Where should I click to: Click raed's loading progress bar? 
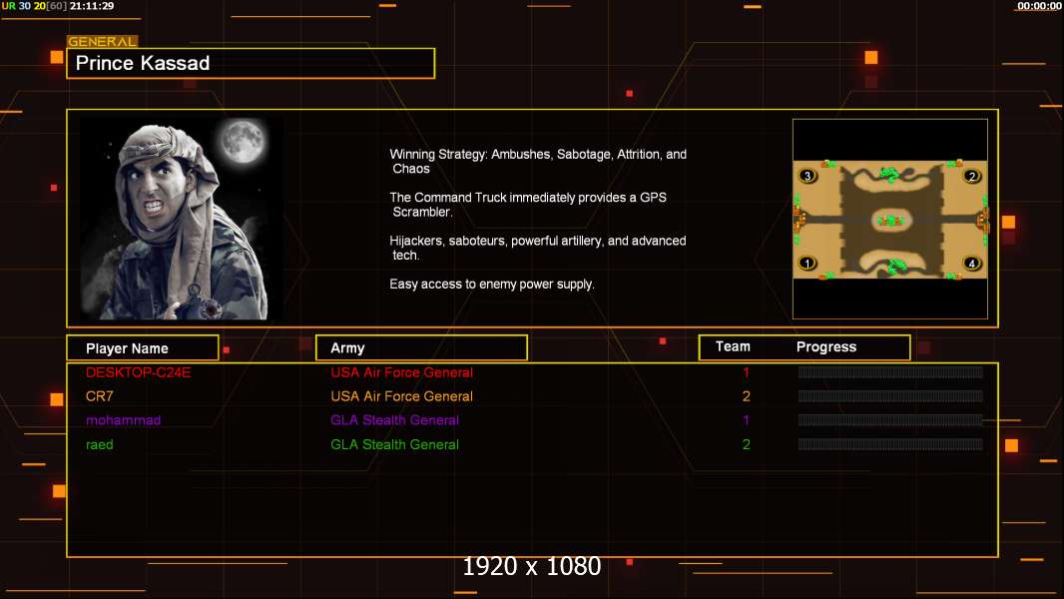tap(890, 444)
